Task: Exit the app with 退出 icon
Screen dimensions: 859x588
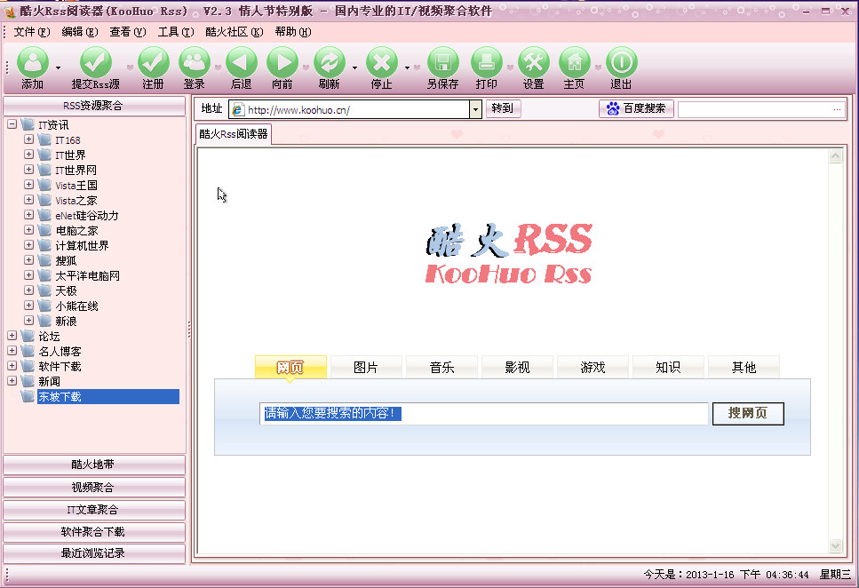Action: tap(622, 62)
